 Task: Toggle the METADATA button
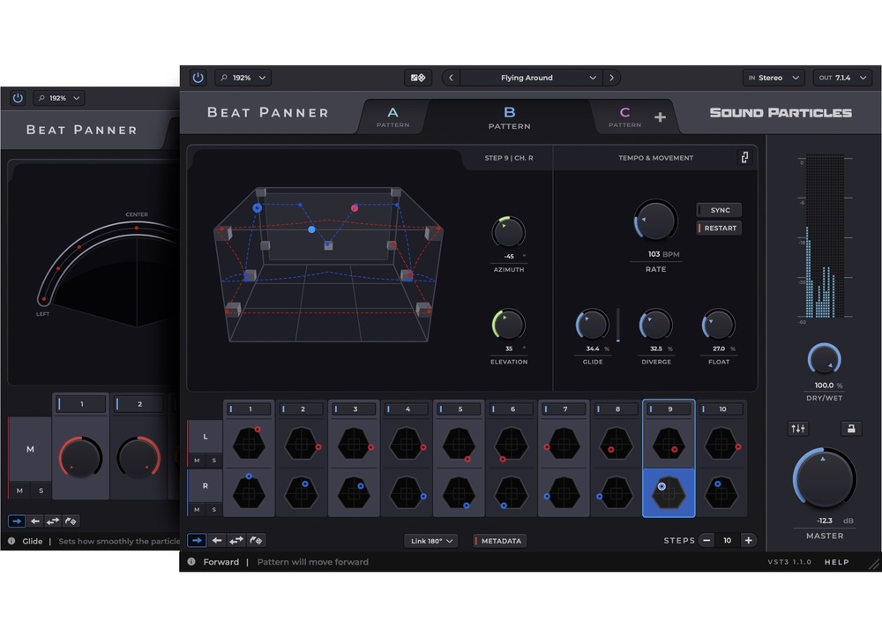click(499, 541)
